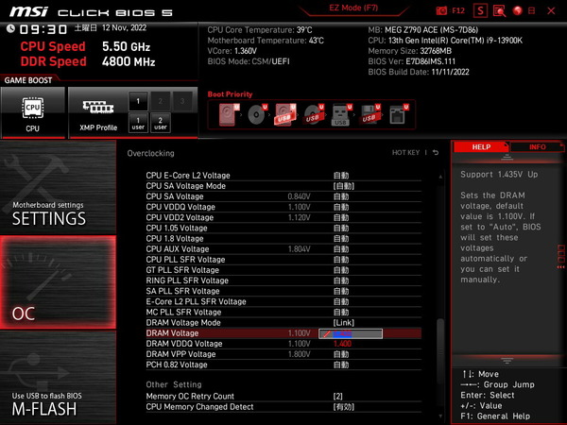The height and width of the screenshot is (425, 567).
Task: Click the back arrow next to HOT KEY
Action: coord(436,152)
